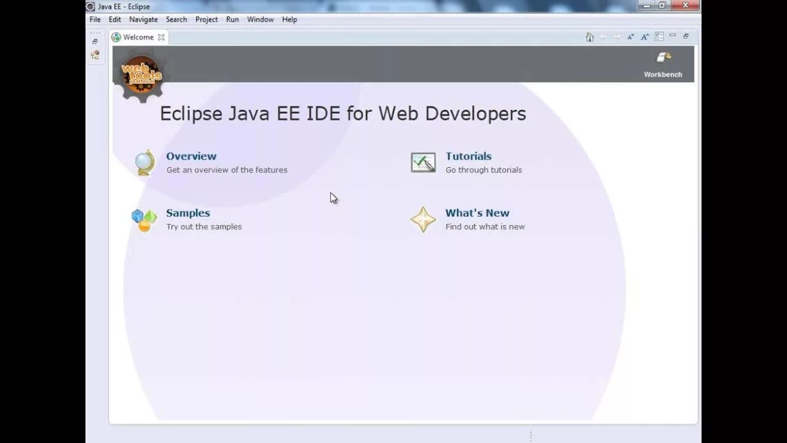Image resolution: width=787 pixels, height=443 pixels.
Task: Minimize the Eclipse window
Action: 647,6
